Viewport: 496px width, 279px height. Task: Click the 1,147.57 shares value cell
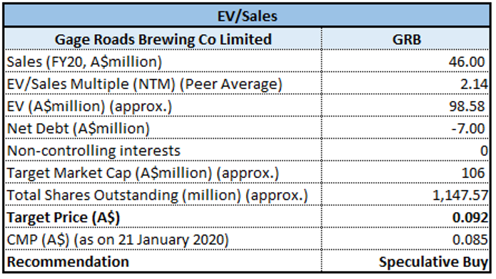[406, 195]
